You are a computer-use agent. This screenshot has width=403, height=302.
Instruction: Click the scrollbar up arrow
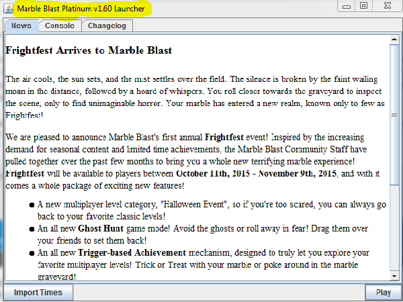click(x=394, y=40)
